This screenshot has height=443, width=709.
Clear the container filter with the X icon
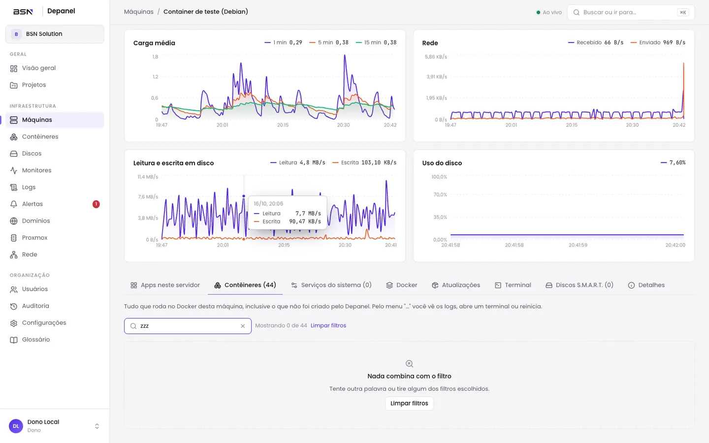(243, 326)
